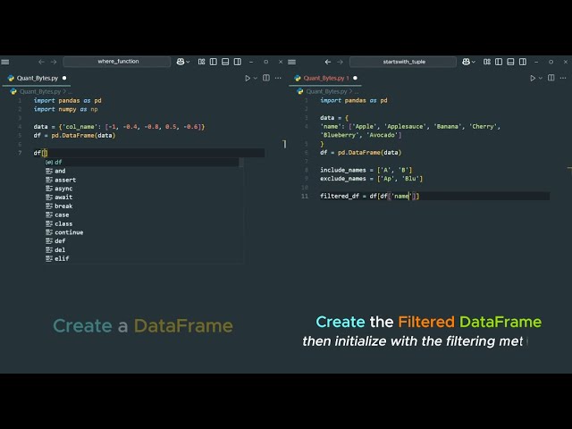
Task: Toggle secondary sidebar in where_function window
Action: click(238, 62)
